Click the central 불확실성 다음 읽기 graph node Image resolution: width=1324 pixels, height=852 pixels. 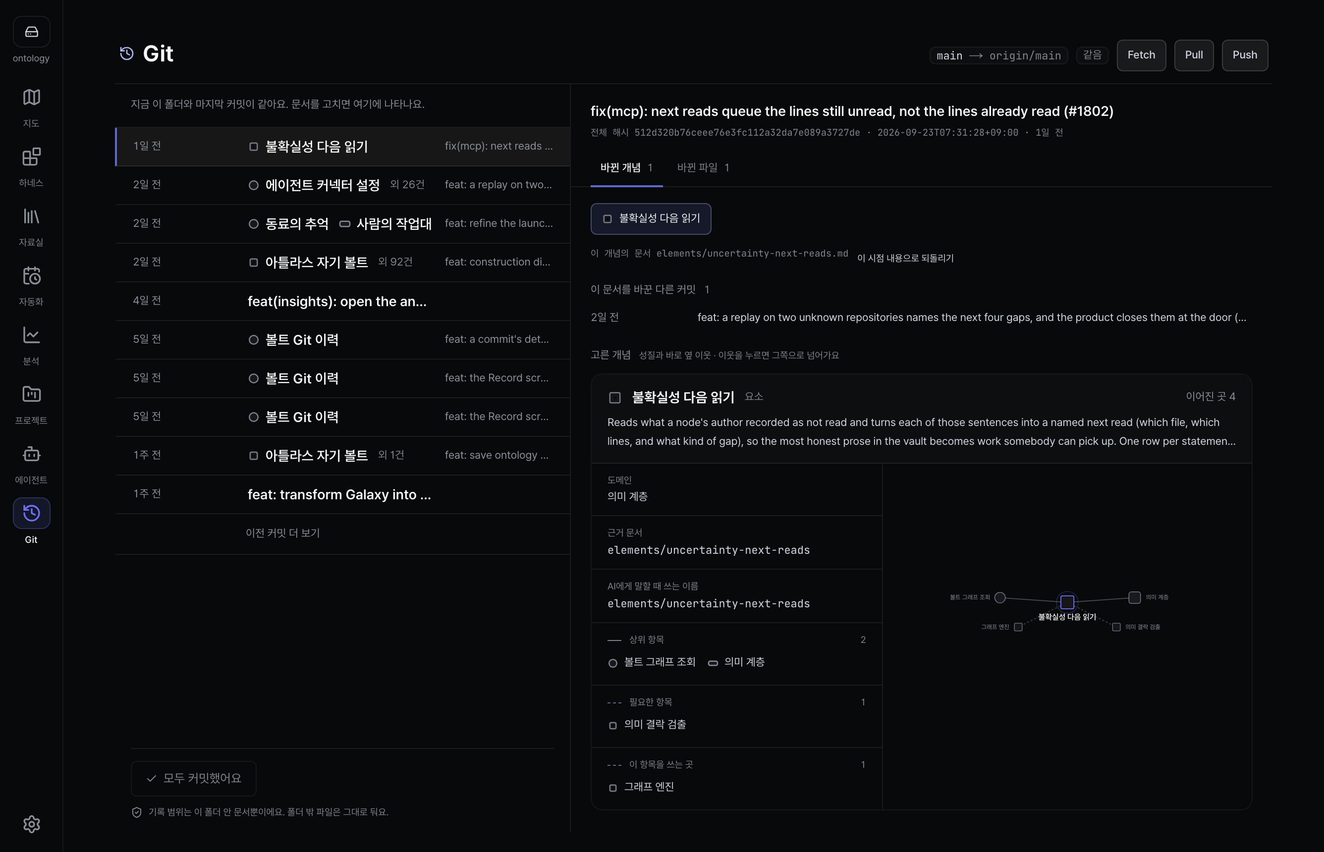(1067, 602)
